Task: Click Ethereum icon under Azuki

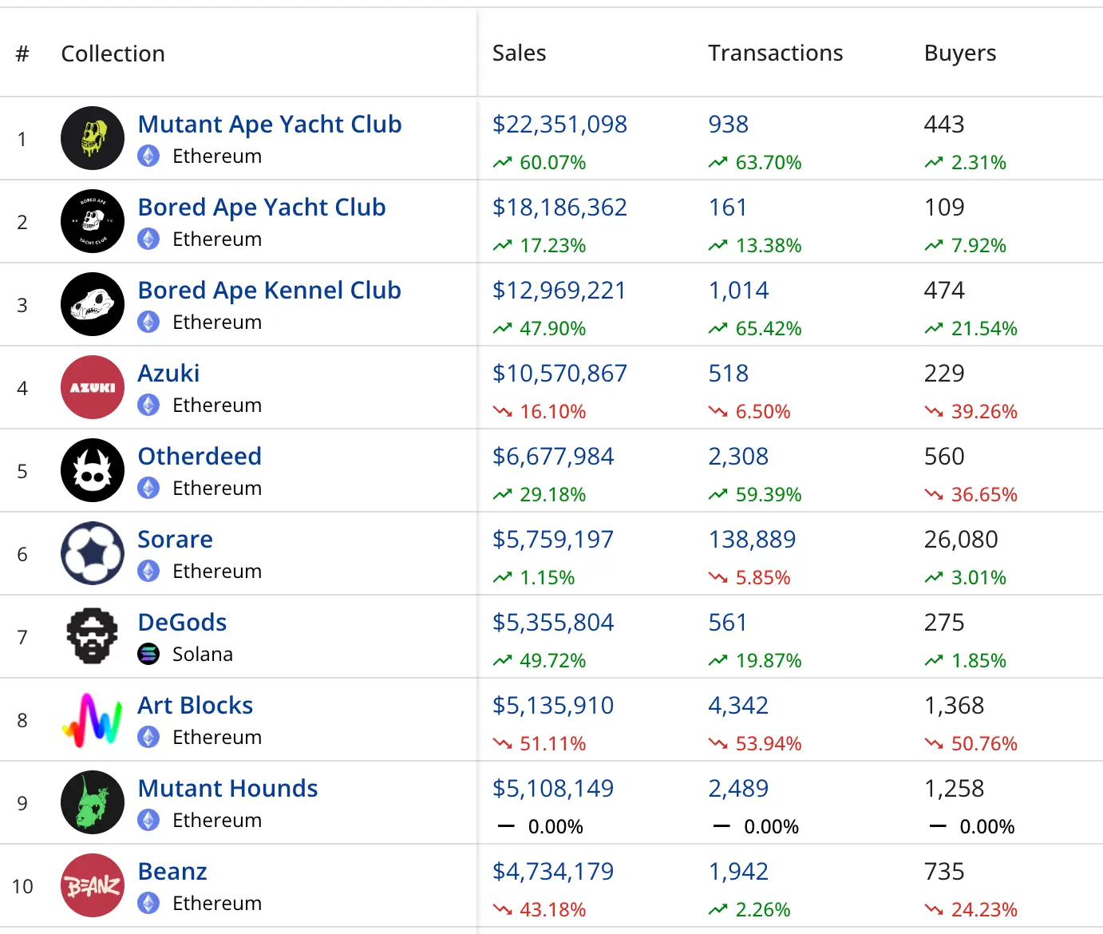Action: pos(148,405)
